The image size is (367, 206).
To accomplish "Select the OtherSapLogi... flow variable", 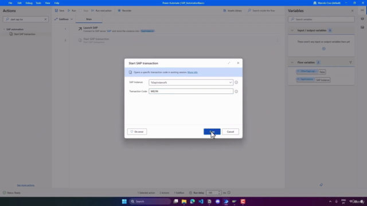I will coord(307,72).
